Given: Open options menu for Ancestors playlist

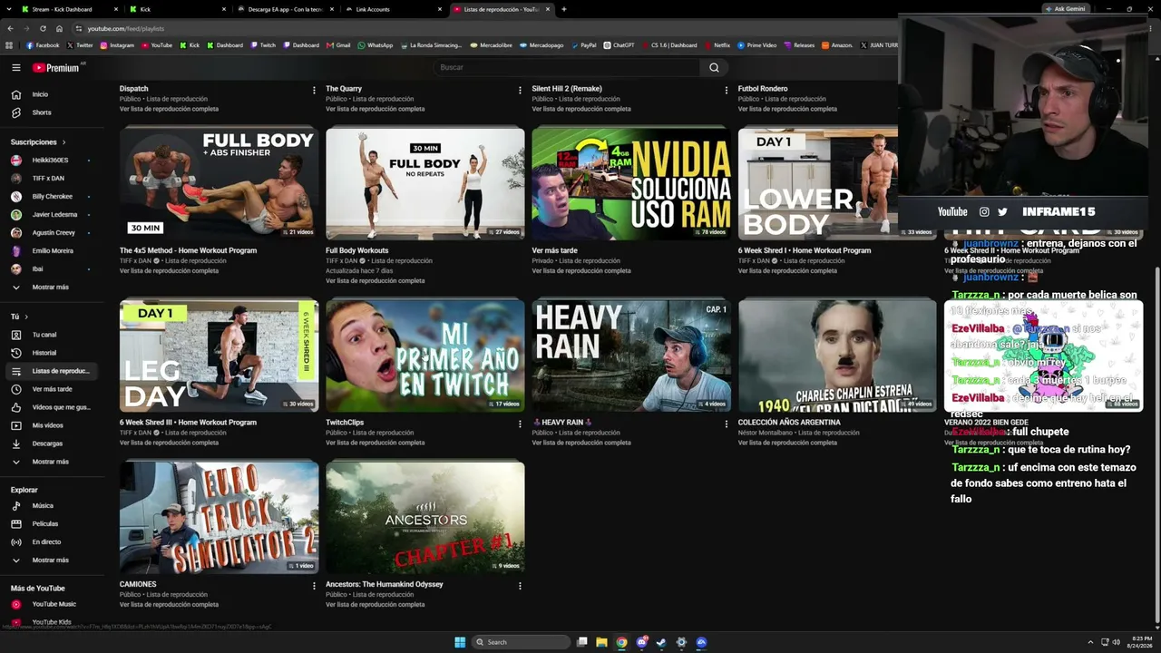Looking at the screenshot, I should [x=520, y=586].
